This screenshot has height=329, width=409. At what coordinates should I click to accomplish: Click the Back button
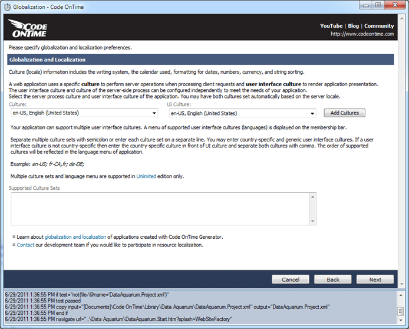[333, 279]
